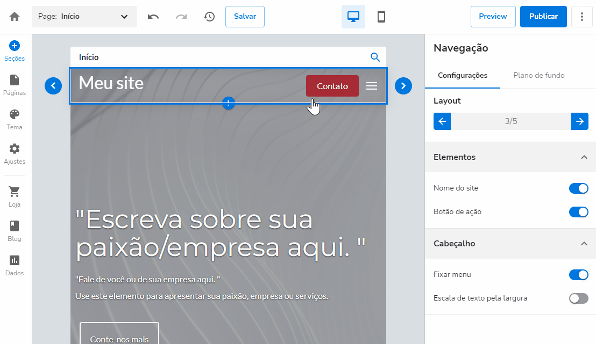Select the 'Use este elemento' paragraph

(x=202, y=296)
